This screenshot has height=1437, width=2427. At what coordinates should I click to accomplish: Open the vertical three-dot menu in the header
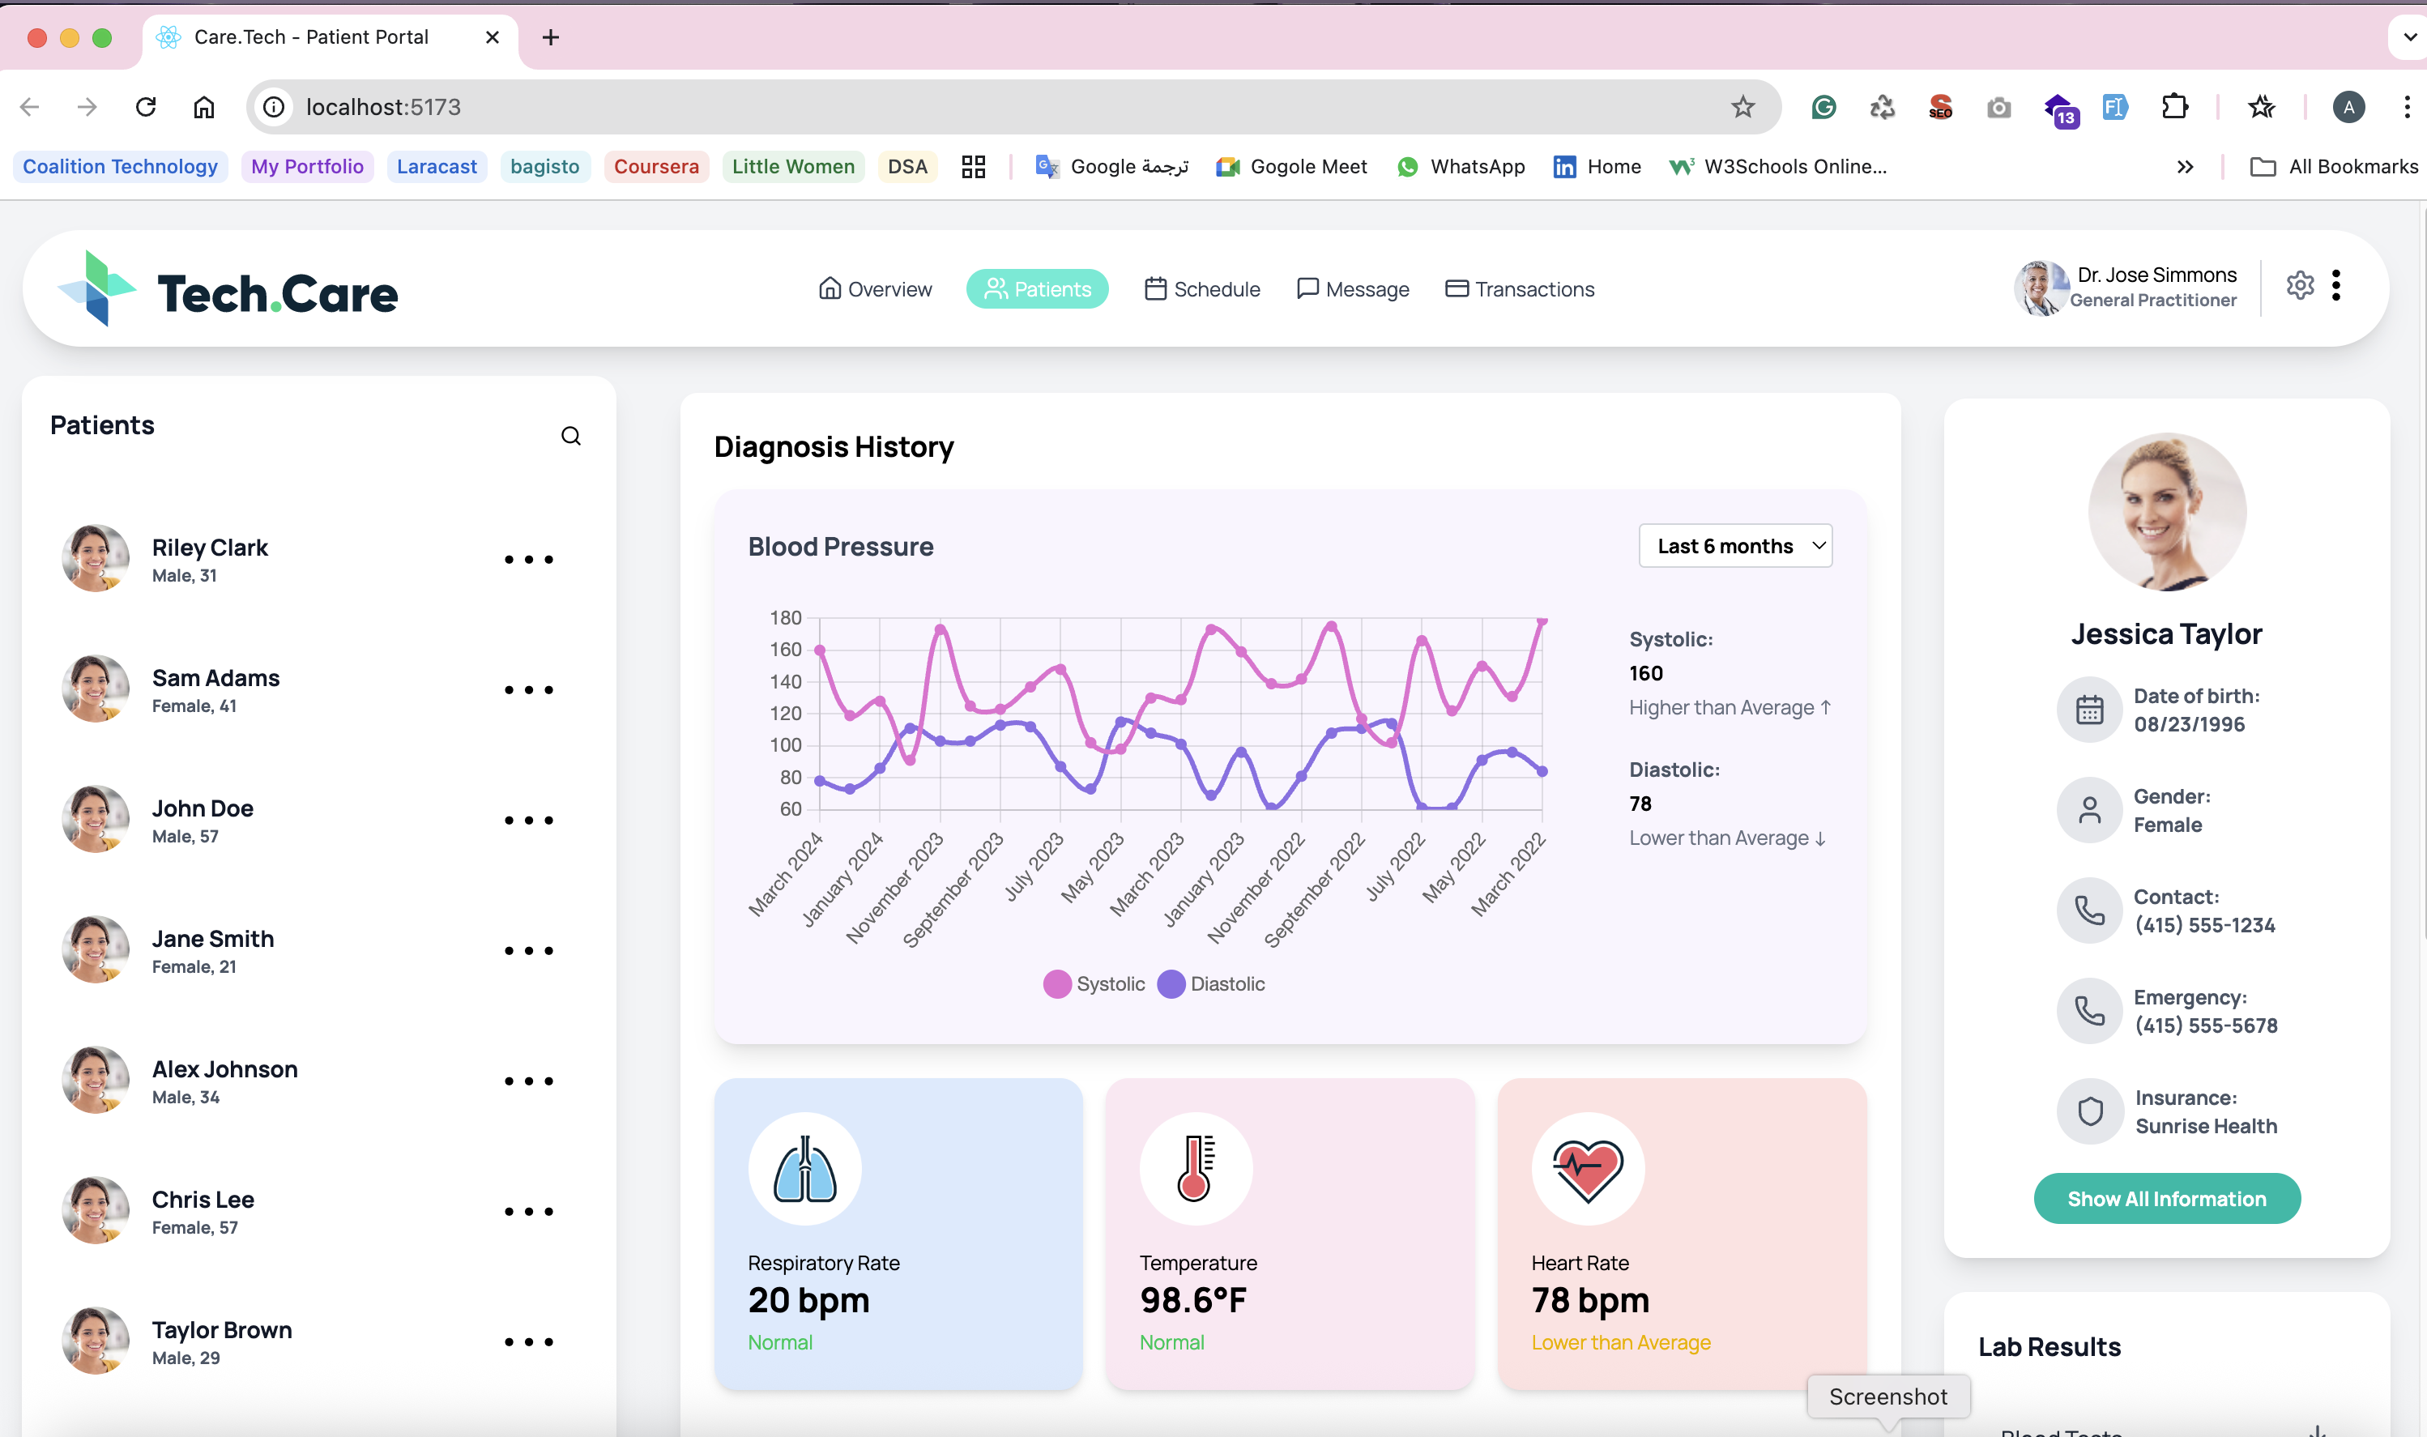pyautogui.click(x=2337, y=284)
